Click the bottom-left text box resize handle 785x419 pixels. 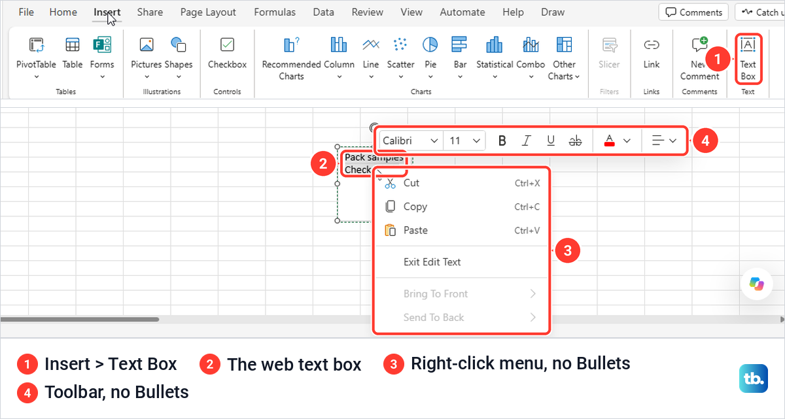[x=338, y=221]
